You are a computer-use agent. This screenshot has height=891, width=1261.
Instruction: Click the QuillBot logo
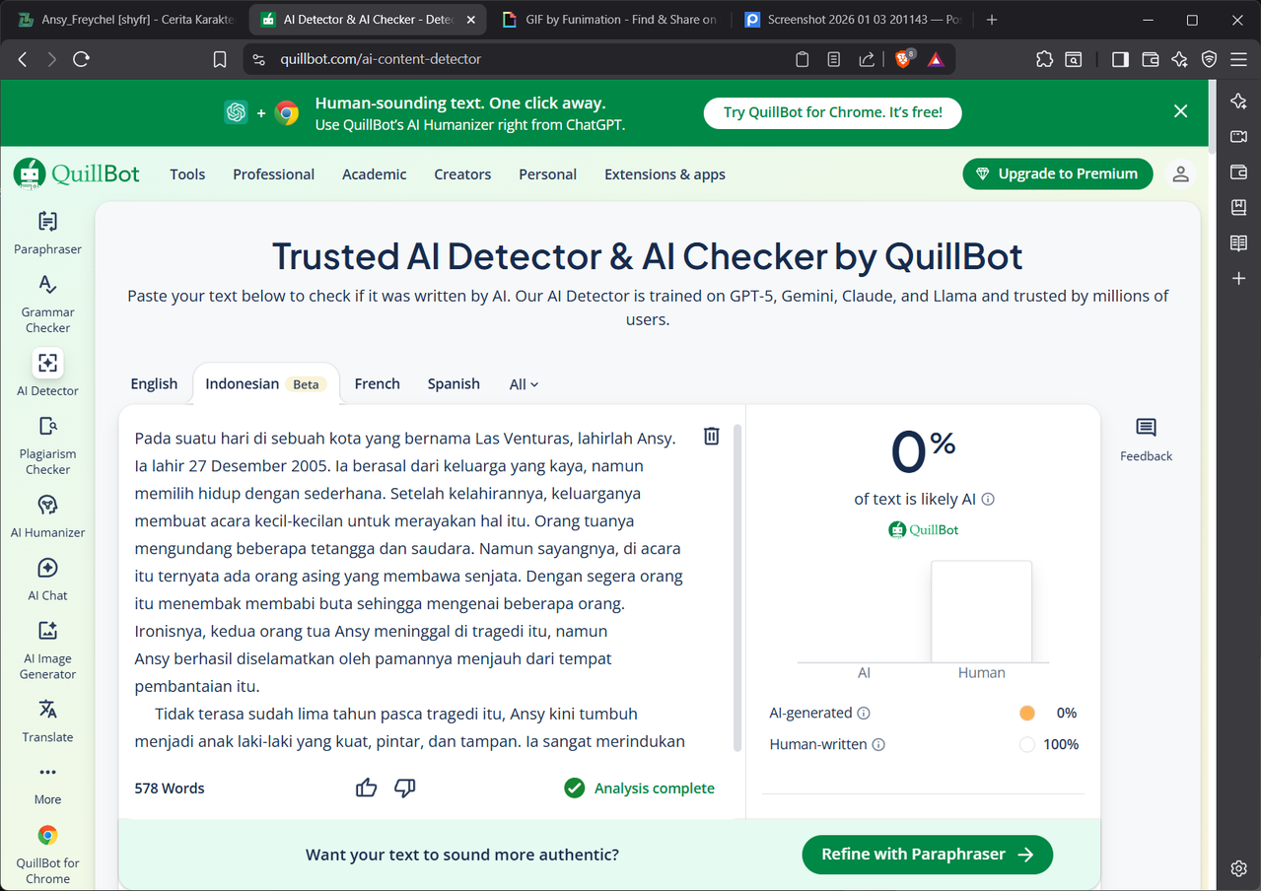[77, 173]
